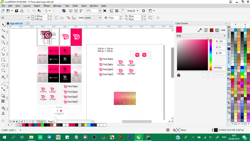Image resolution: width=250 pixels, height=141 pixels.
Task: Activate the Crop tool
Action: point(3,37)
